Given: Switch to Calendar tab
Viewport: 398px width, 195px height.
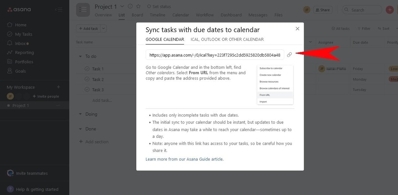Looking at the screenshot, I should [x=181, y=15].
